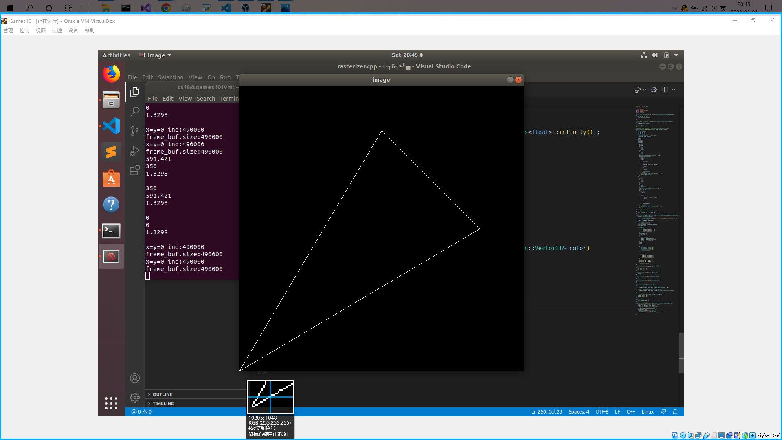Image resolution: width=782 pixels, height=440 pixels.
Task: Click the Visual Studio Code dock icon
Action: (x=111, y=126)
